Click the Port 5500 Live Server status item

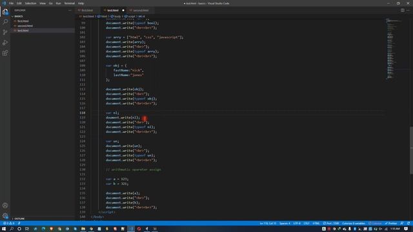[331, 224]
